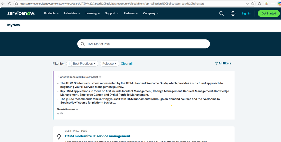Click the 'Answer generated by Now Assist' text
The image size is (281, 142).
pyautogui.click(x=79, y=77)
